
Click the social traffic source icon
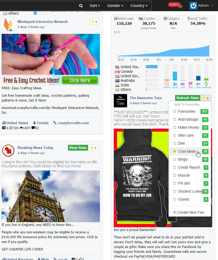[175, 84]
